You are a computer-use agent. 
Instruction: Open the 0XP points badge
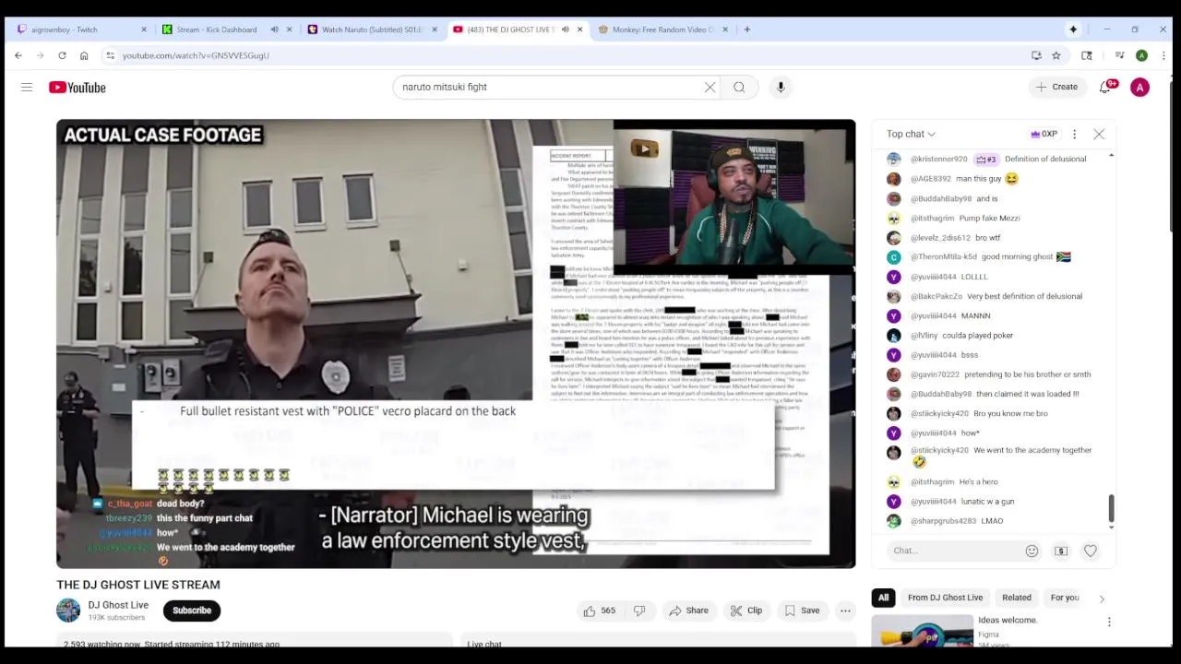tap(1044, 134)
